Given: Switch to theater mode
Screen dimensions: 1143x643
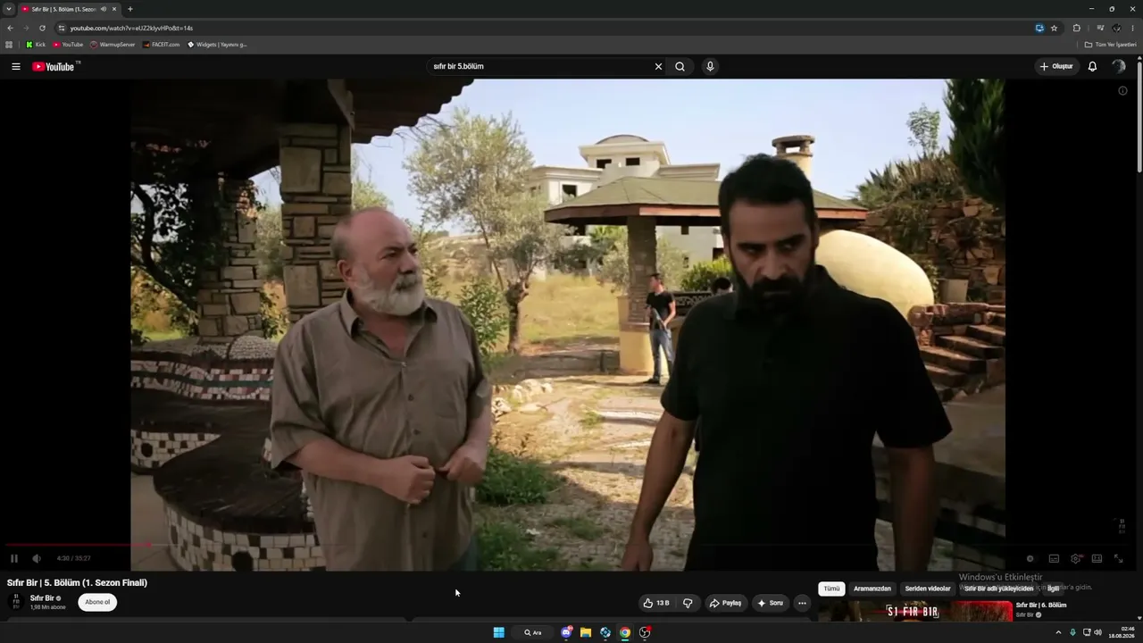Looking at the screenshot, I should tap(1097, 558).
